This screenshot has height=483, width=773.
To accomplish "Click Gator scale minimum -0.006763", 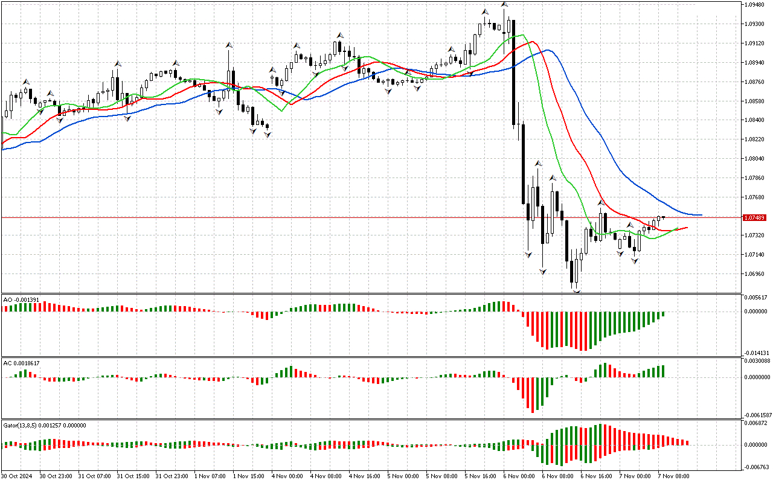I will click(756, 467).
